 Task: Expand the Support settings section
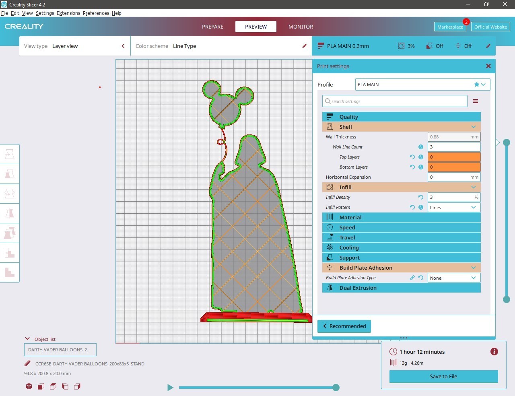402,258
